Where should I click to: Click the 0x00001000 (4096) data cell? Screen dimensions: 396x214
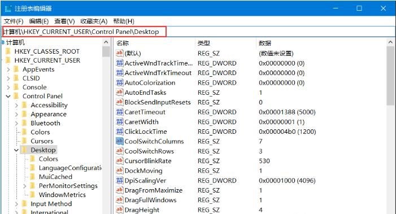[287, 181]
